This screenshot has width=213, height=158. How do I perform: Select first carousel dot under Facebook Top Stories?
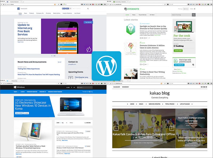52,56
